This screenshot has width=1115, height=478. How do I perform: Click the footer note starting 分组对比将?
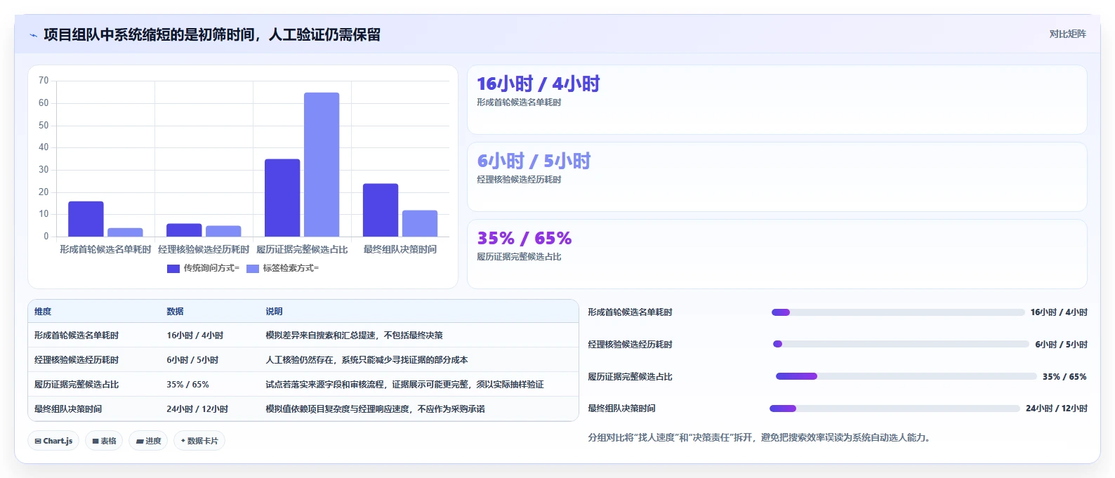[x=760, y=438]
